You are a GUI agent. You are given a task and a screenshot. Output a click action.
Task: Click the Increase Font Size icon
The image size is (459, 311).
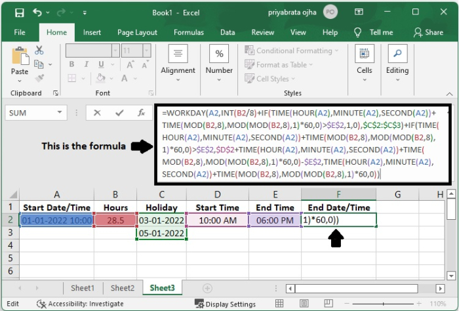130,64
